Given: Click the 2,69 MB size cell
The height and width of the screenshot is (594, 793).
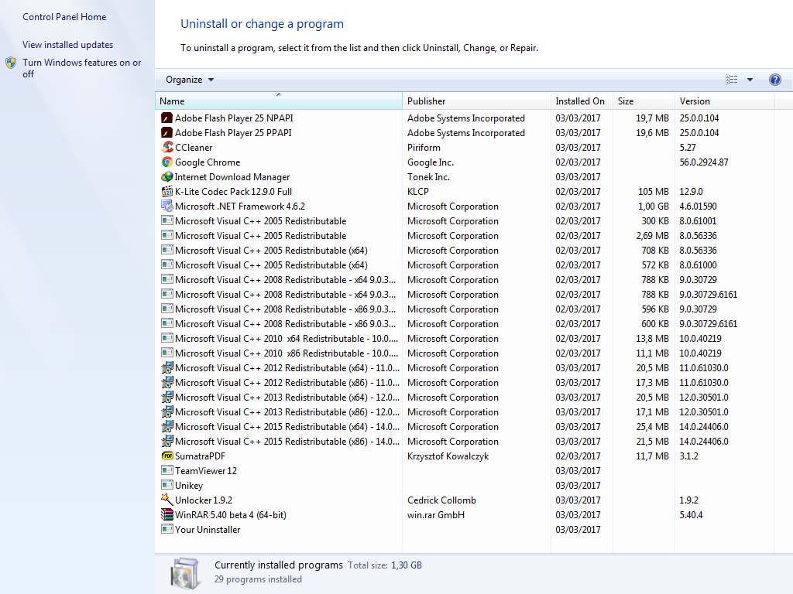Looking at the screenshot, I should (x=652, y=235).
